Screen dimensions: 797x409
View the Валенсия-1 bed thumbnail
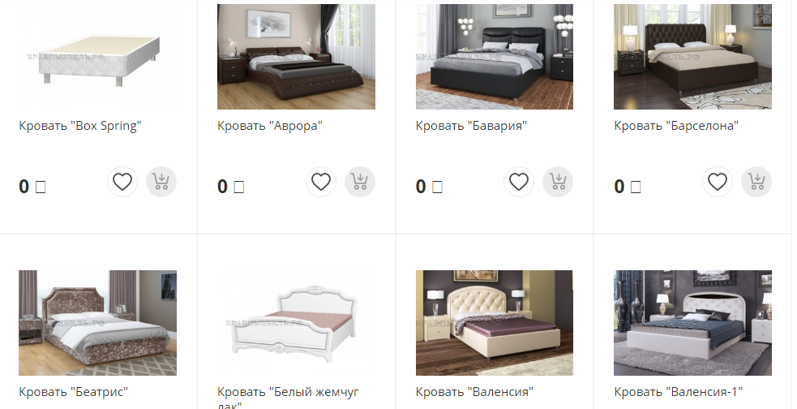click(692, 323)
